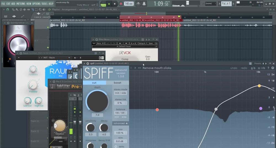Image resolution: width=276 pixels, height=148 pixels.
Task: Select the red highlighted audio clip
Action: point(151,24)
